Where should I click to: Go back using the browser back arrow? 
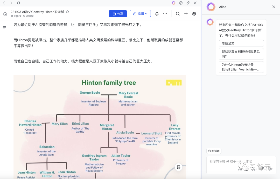pos(4,3)
